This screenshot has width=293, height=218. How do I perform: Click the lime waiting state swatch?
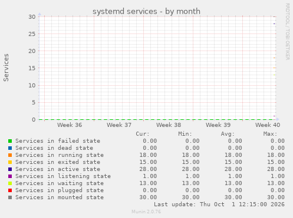10,183
